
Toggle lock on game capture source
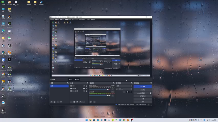86,88
